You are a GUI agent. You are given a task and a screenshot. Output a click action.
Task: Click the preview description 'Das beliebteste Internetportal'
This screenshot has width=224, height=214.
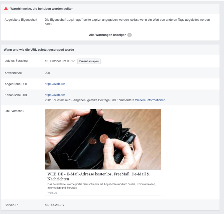pyautogui.click(x=102, y=186)
